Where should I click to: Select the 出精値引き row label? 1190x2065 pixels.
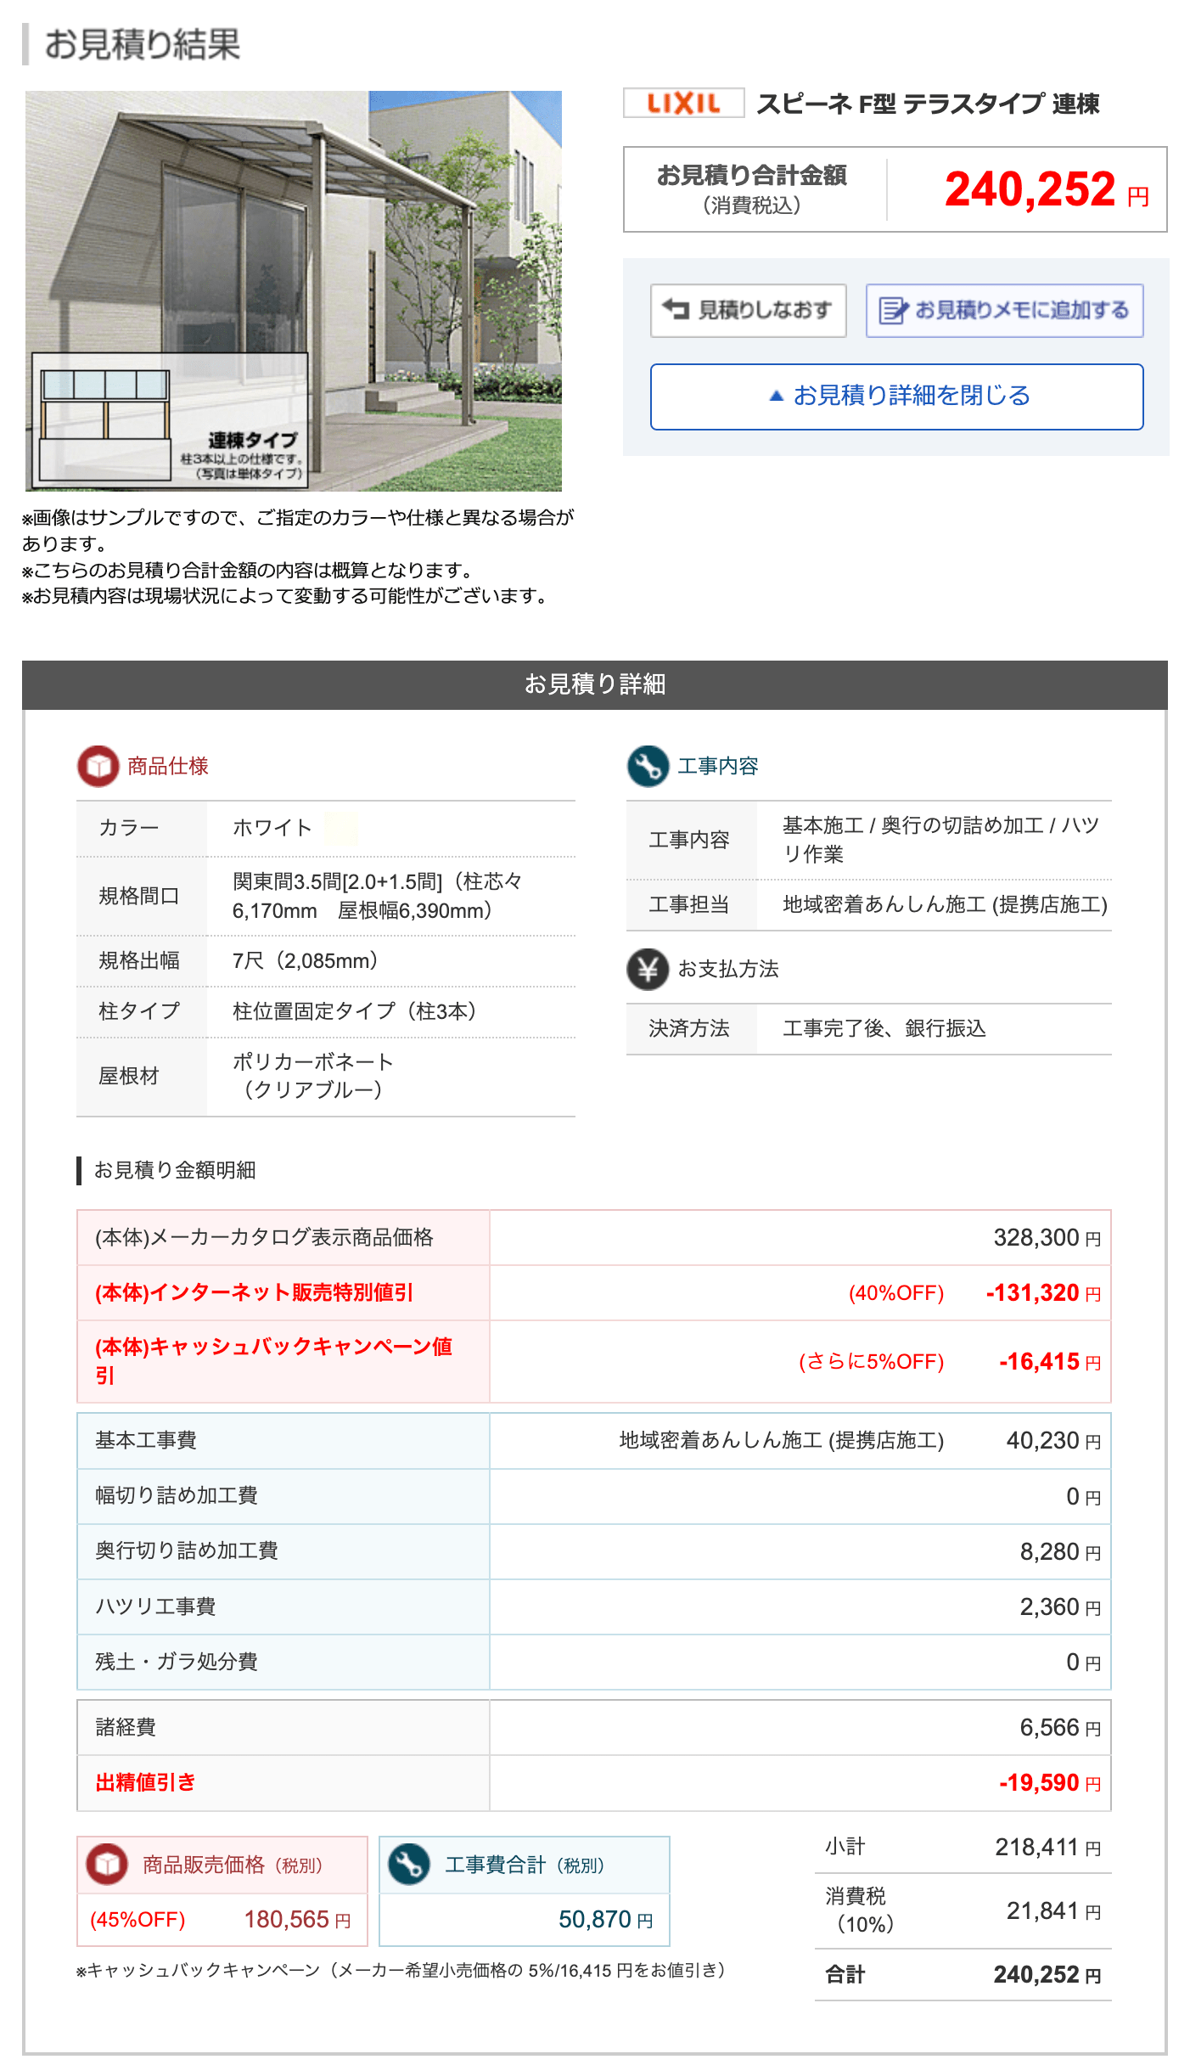(x=145, y=1782)
